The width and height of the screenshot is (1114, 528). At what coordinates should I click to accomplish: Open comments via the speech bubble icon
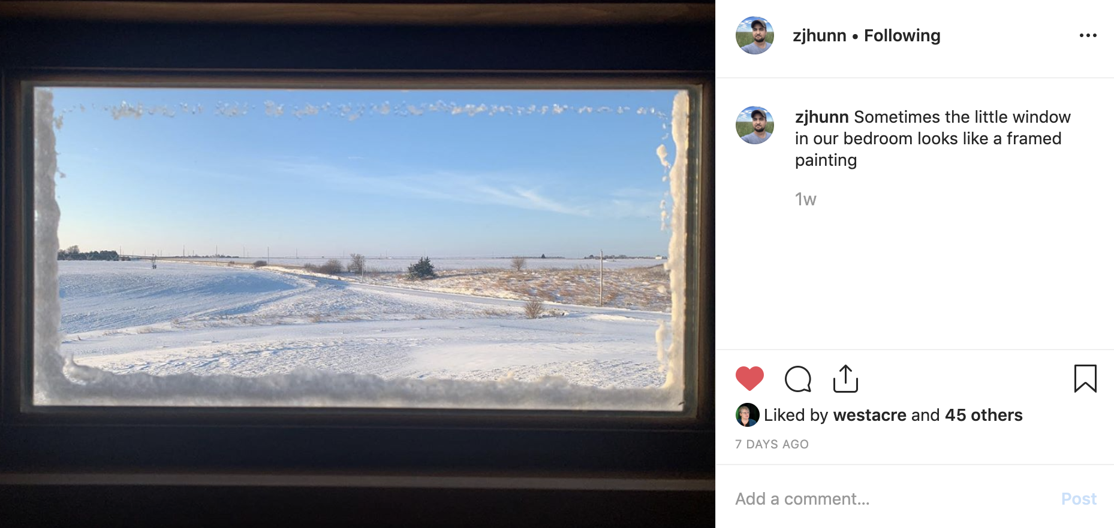798,378
